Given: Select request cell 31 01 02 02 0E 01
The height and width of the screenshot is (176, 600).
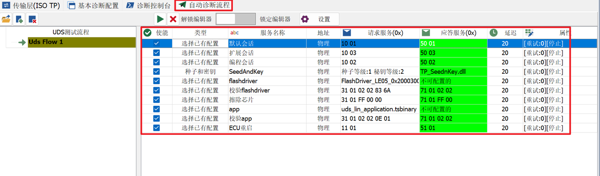Looking at the screenshot, I should coord(380,118).
